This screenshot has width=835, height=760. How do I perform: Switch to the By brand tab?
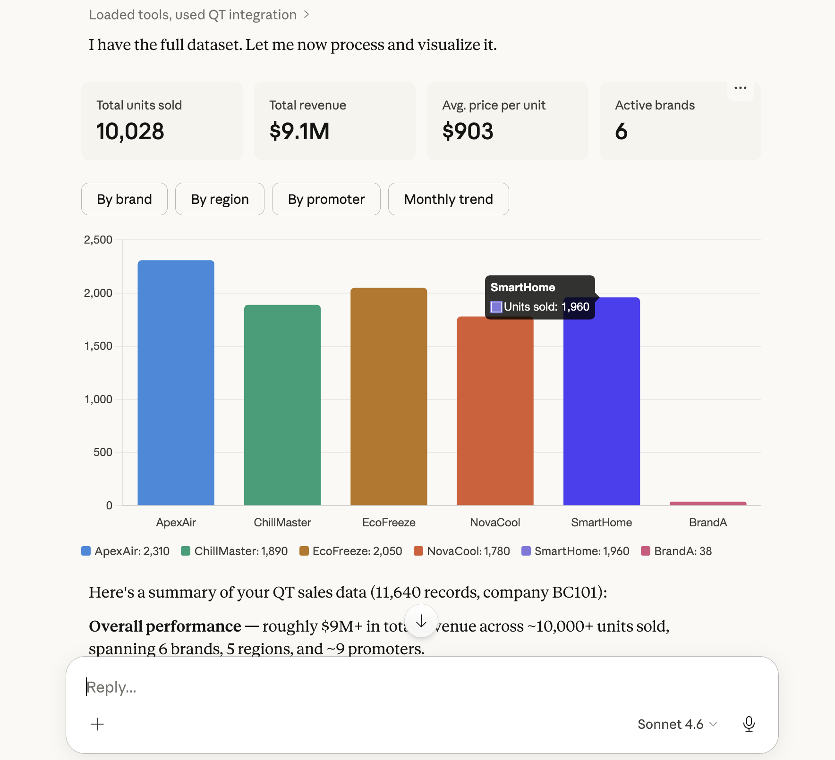click(124, 199)
